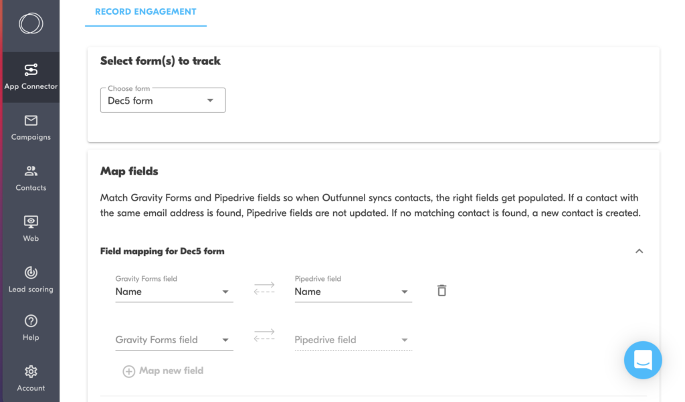This screenshot has width=685, height=402.
Task: Open the empty Pipedrive field dropdown
Action: click(353, 340)
